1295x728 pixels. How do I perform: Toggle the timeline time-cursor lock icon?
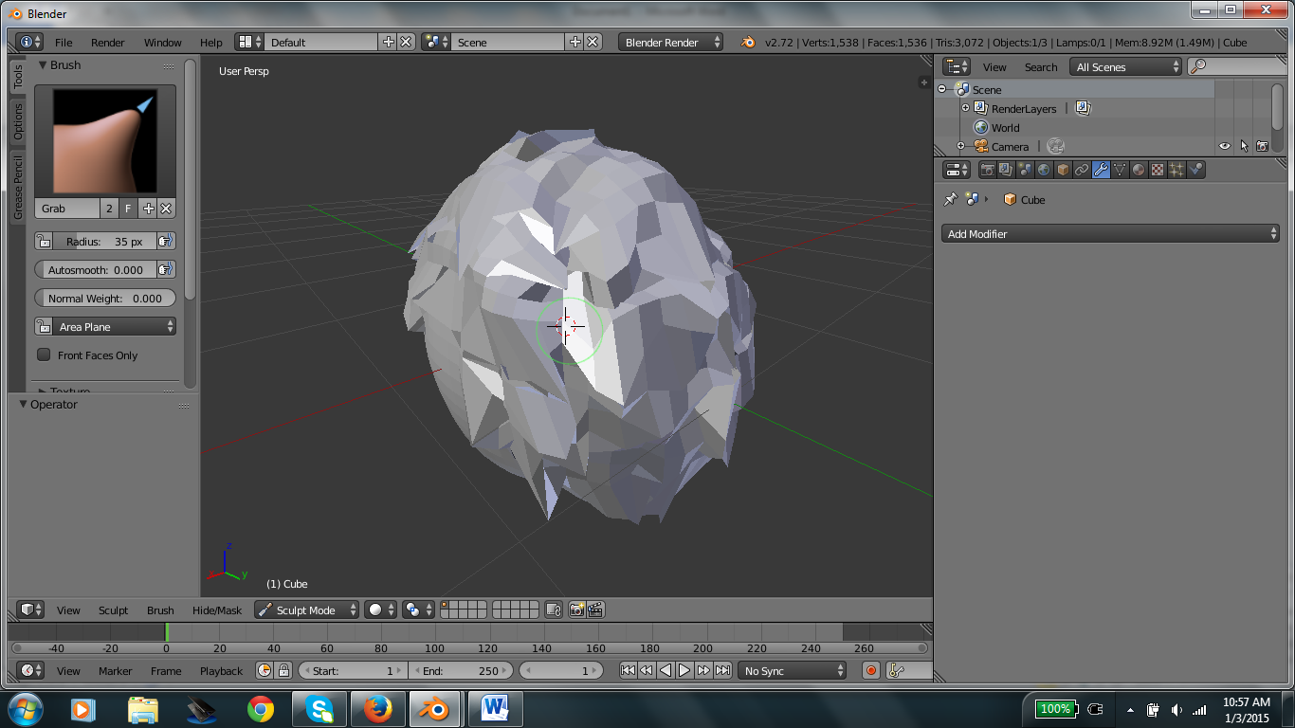pos(283,670)
